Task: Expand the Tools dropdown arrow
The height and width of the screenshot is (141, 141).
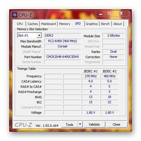Action: [x=80, y=124]
